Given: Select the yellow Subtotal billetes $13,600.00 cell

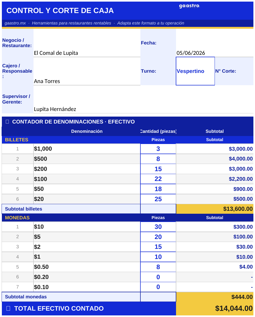Looking at the screenshot, I should 215,209.
